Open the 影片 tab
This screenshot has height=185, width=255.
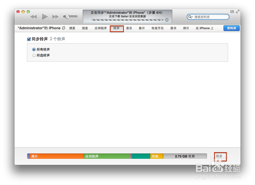142,28
